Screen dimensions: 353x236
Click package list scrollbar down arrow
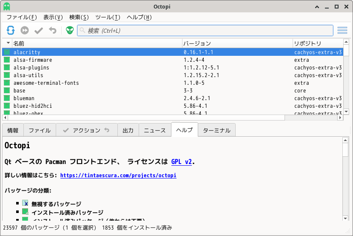tap(346, 112)
